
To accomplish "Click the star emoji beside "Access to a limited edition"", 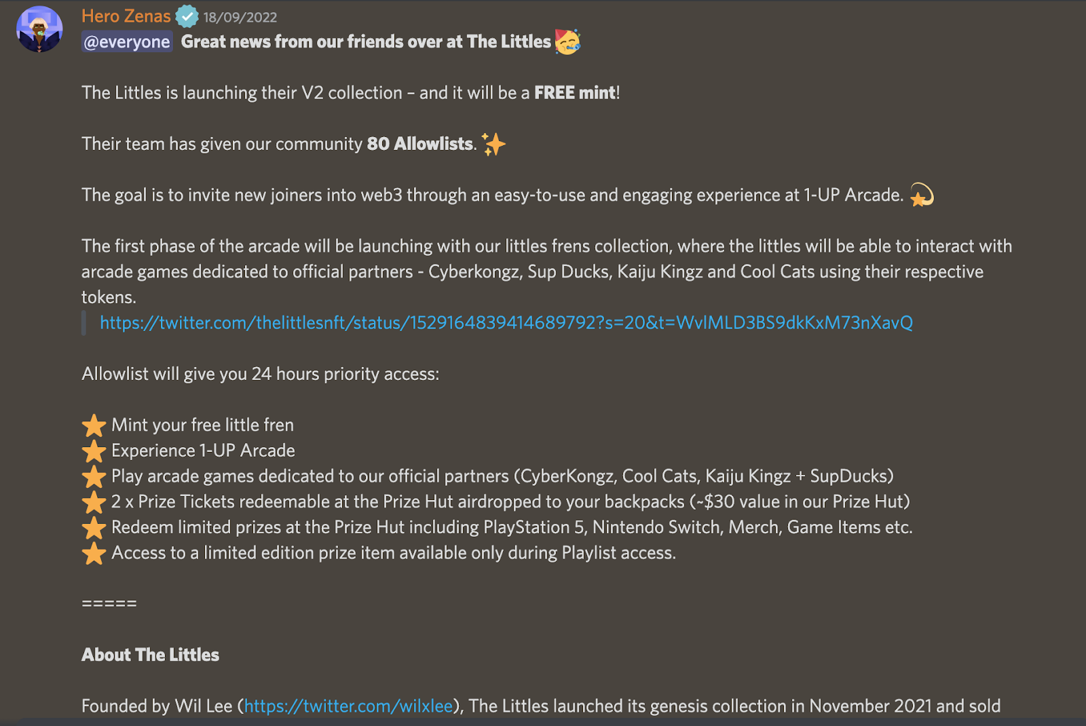I will tap(94, 554).
